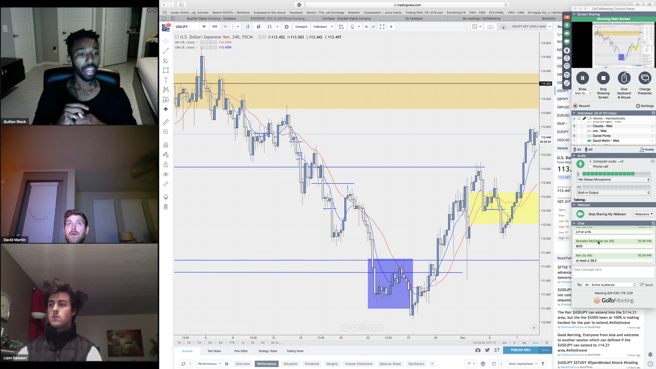Switch to the Pine Editor tab
The height and width of the screenshot is (369, 656).
[241, 351]
